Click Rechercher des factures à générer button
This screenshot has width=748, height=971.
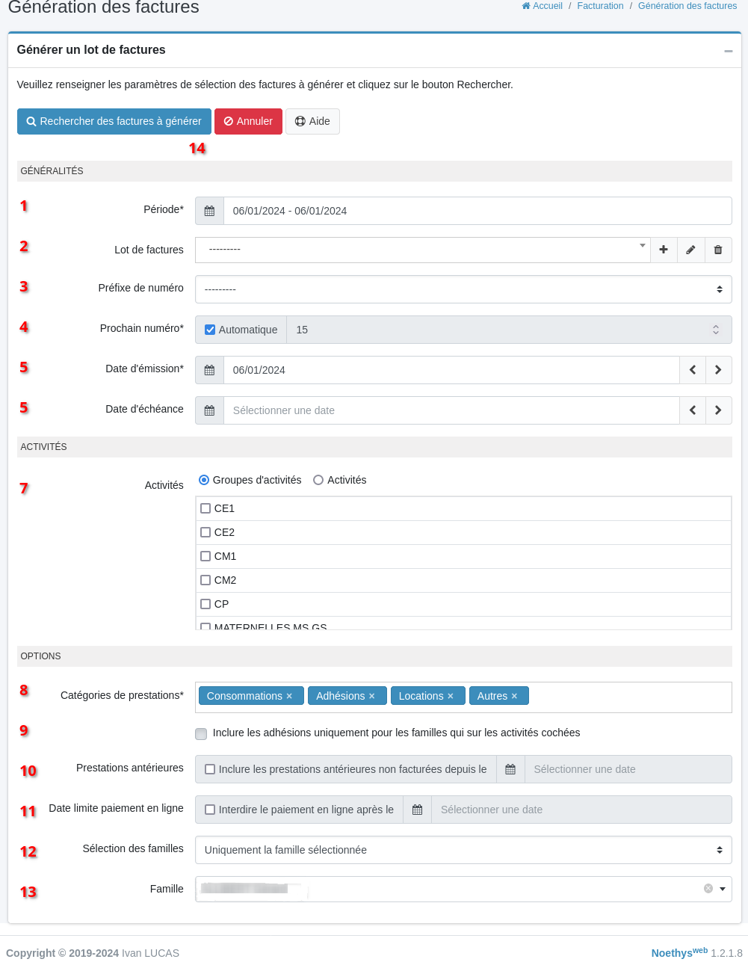(x=114, y=121)
